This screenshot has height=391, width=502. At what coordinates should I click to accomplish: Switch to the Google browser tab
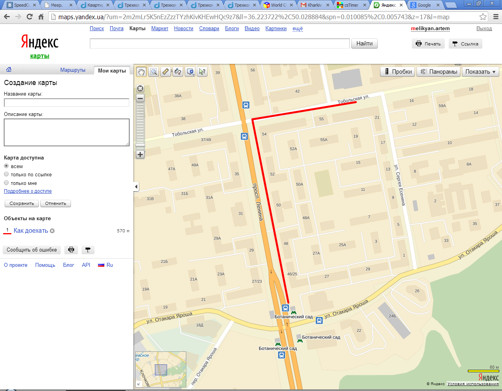tap(424, 5)
